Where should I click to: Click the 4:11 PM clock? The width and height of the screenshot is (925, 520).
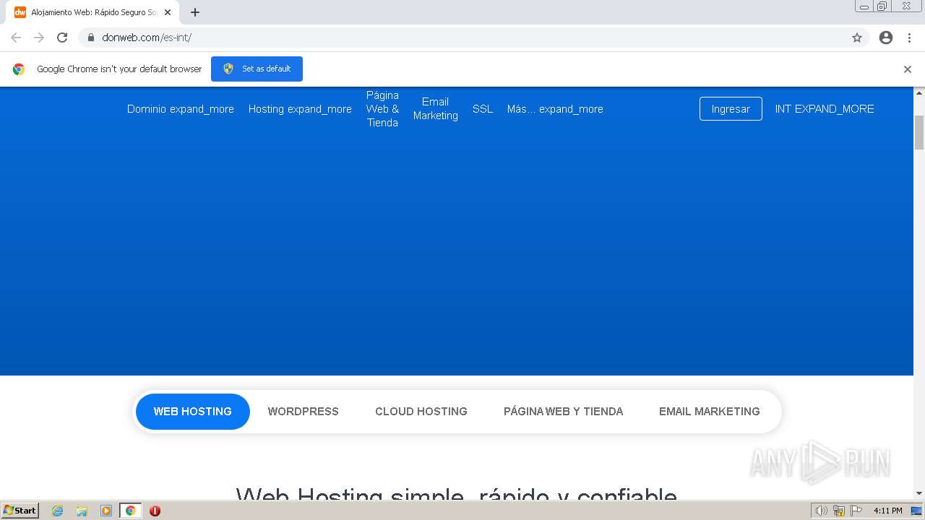(887, 511)
